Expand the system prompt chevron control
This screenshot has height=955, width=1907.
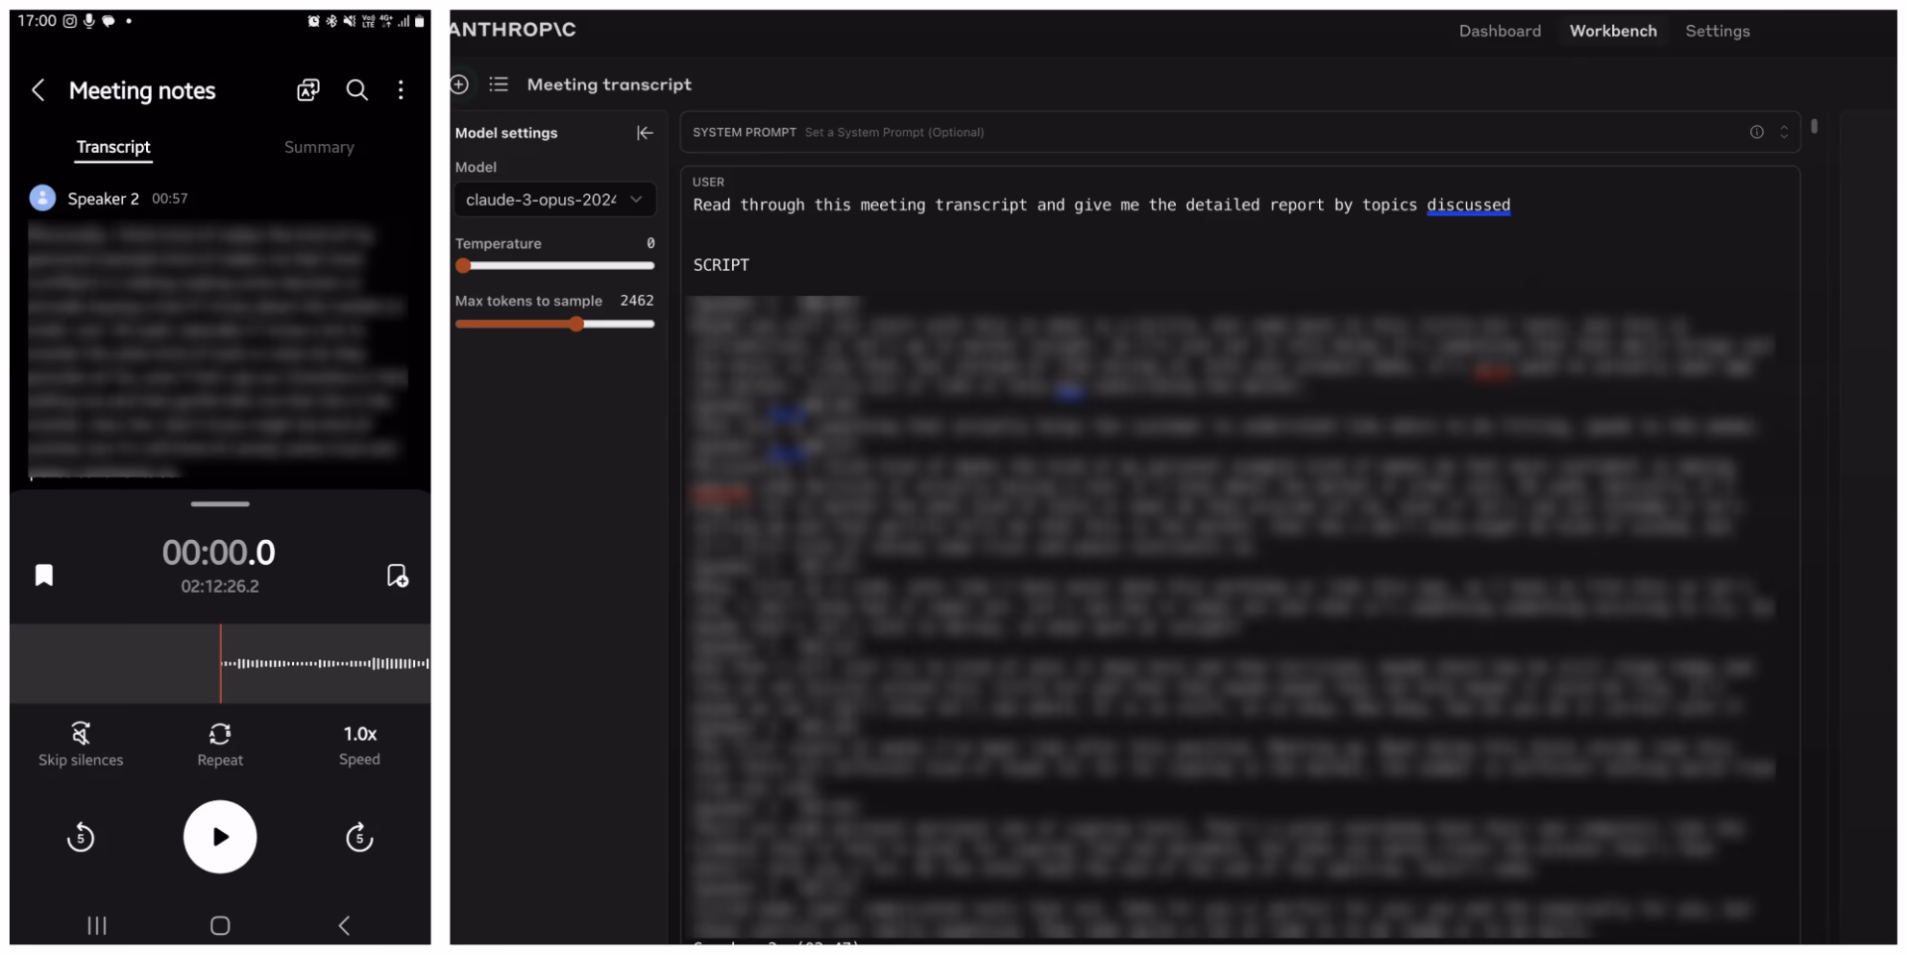pos(1784,131)
